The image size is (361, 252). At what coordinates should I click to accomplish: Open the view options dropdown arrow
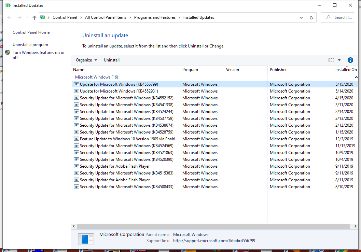point(339,60)
